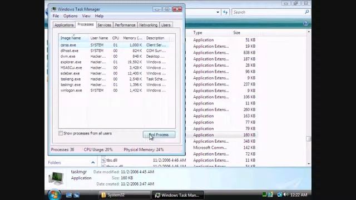This screenshot has width=356, height=200.
Task: Enable Show processes from all users
Action: (x=61, y=133)
